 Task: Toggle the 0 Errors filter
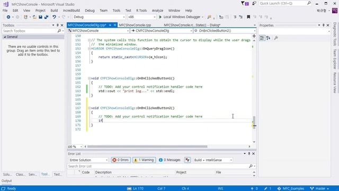(121, 160)
